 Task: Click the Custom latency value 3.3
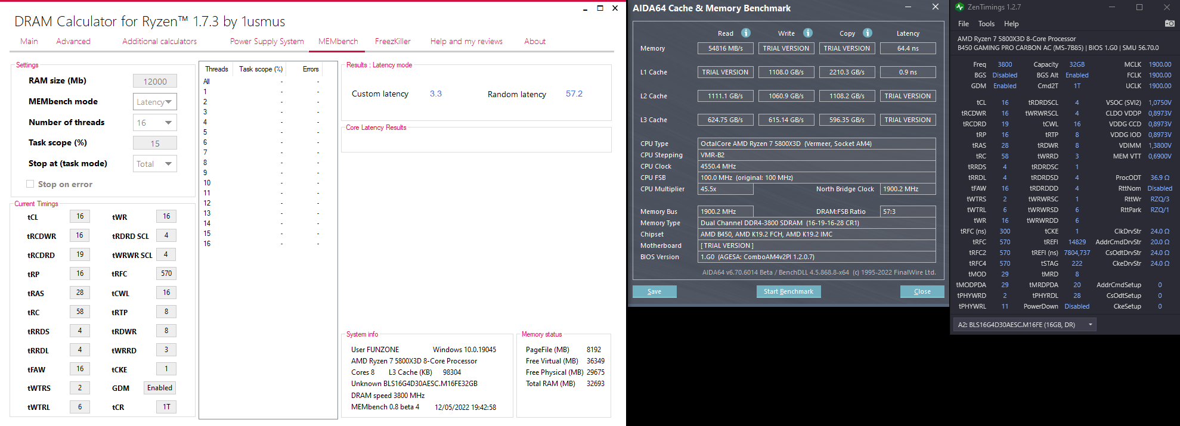(436, 94)
